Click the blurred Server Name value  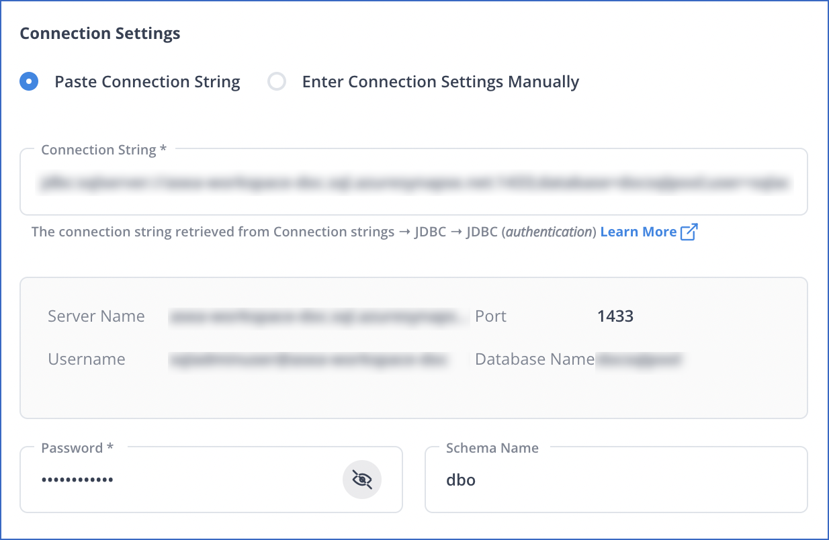click(316, 316)
